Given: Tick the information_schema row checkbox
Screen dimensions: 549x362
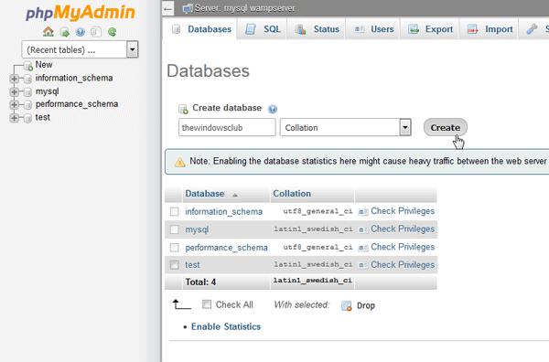Looking at the screenshot, I should [175, 211].
